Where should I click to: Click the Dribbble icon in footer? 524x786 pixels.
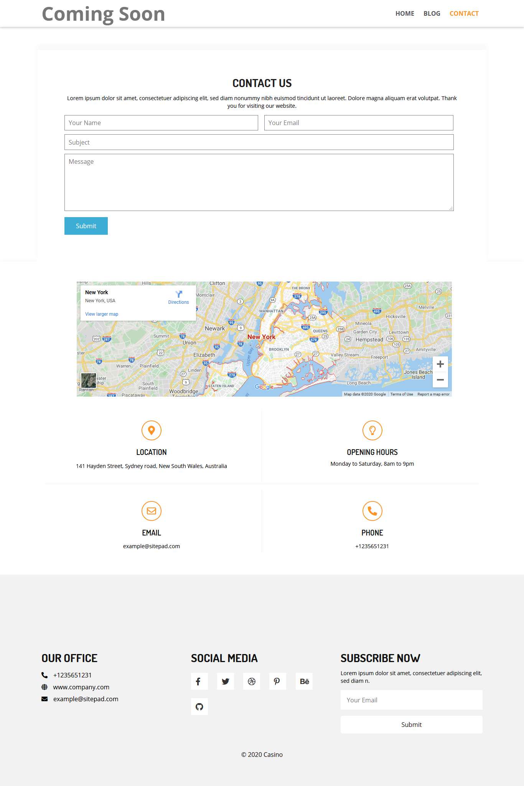[x=252, y=681]
